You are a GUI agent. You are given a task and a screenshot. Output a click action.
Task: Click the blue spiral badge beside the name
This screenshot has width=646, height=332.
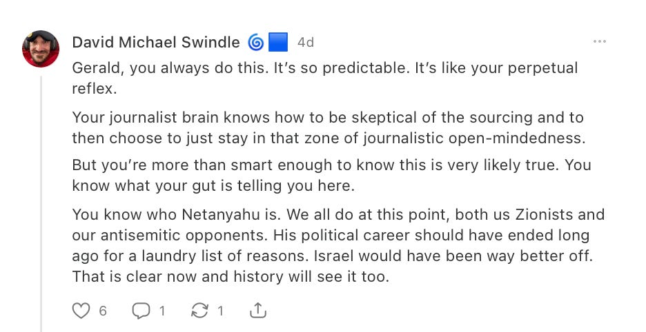pos(255,43)
